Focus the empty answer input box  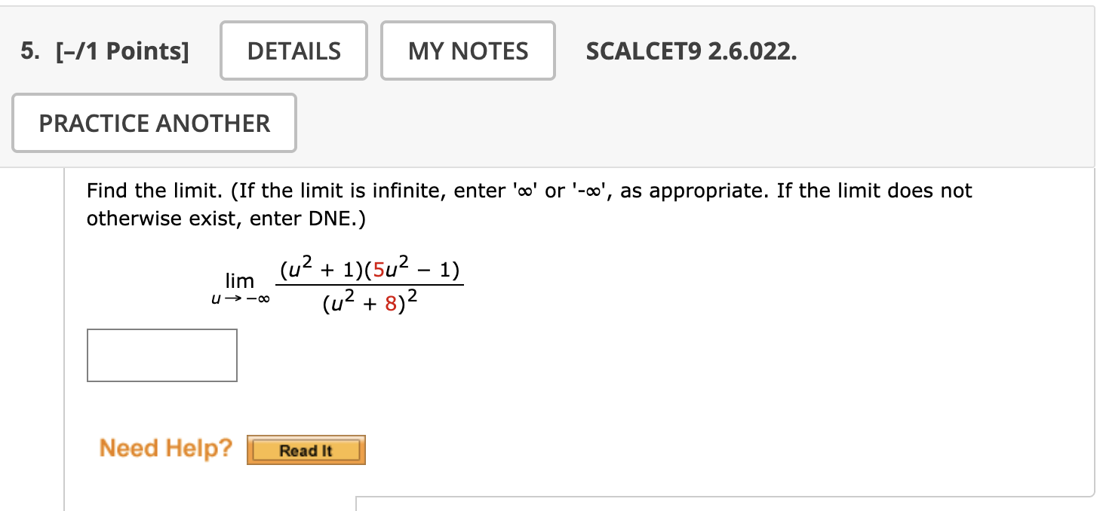click(162, 355)
